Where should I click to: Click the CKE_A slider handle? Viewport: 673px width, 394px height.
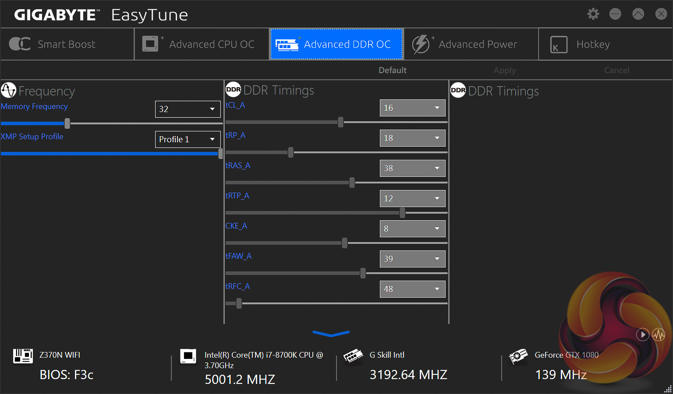(x=345, y=243)
